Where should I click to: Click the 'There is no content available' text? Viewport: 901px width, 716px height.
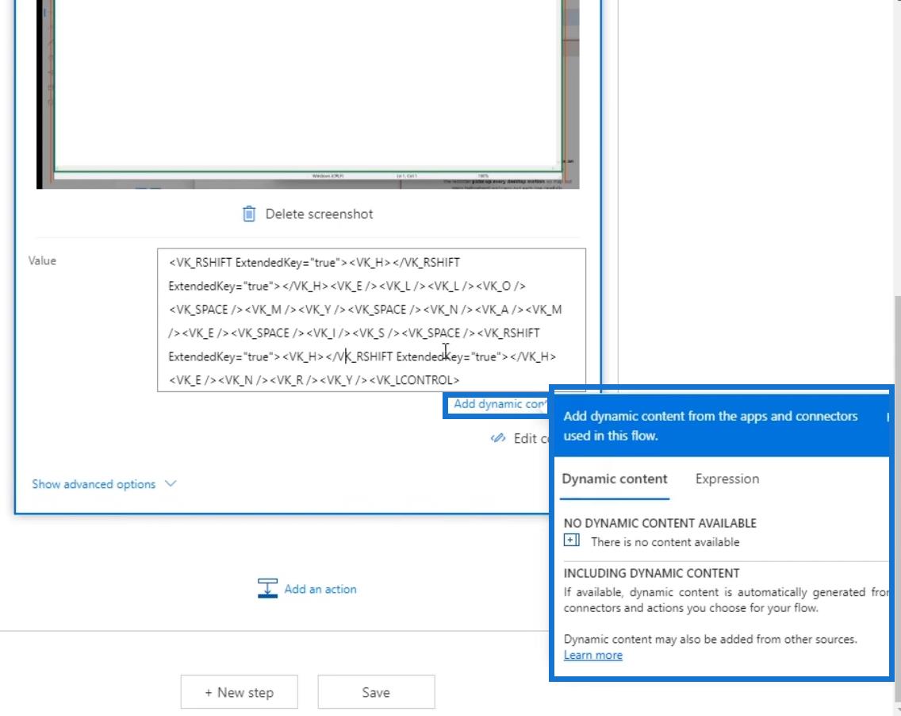coord(665,541)
